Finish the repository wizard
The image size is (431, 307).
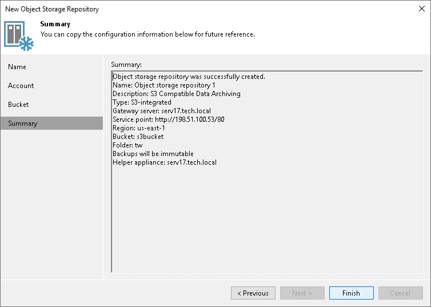352,293
